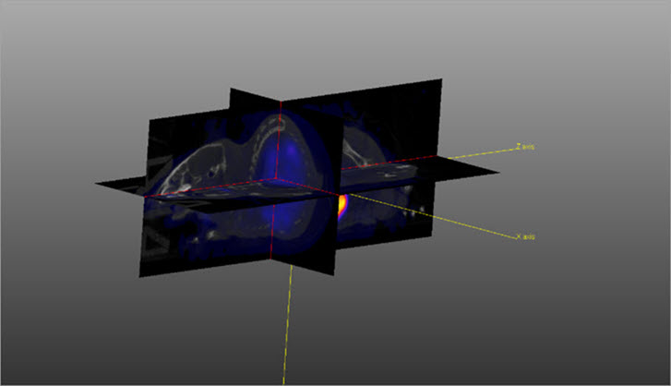Click the horizontal slice plane's left tip
Screen dimensions: 671x386
100,184
